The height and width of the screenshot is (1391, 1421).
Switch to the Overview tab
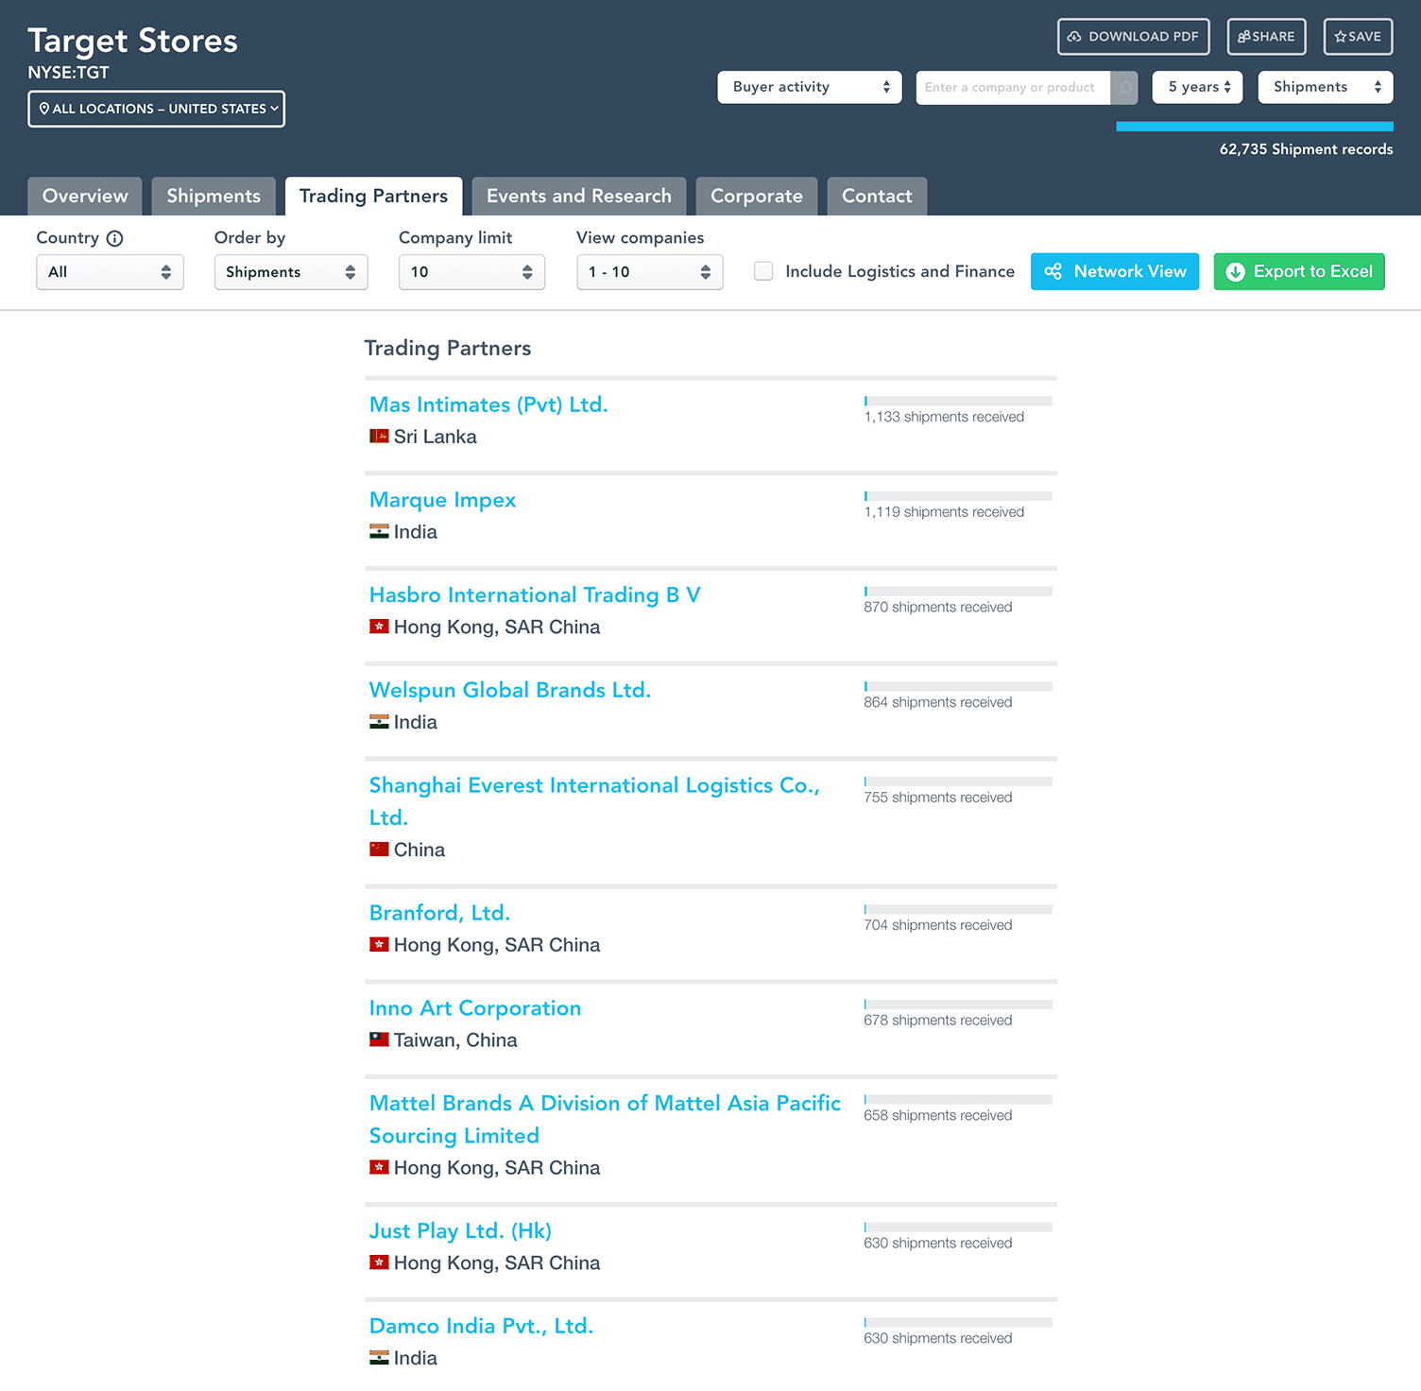click(x=85, y=197)
